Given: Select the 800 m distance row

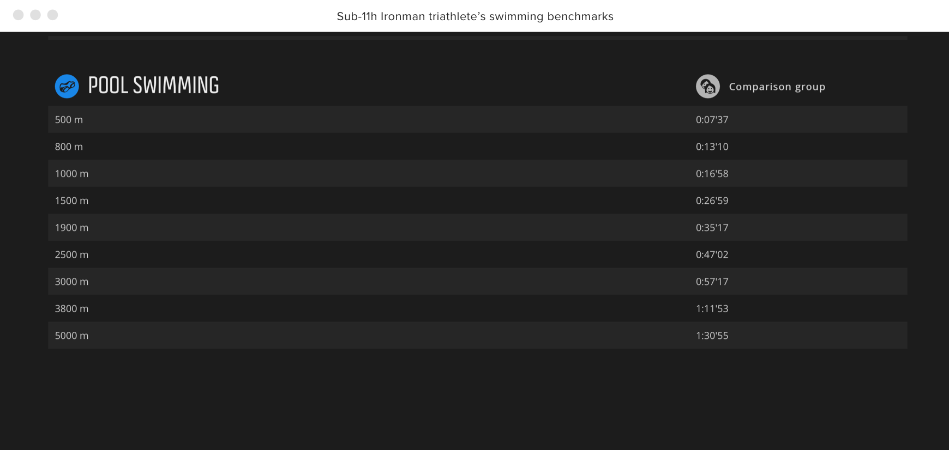Looking at the screenshot, I should pos(477,147).
